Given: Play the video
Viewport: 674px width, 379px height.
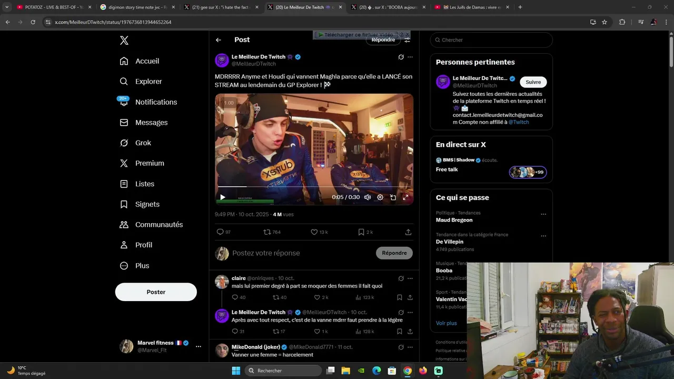Looking at the screenshot, I should point(222,197).
